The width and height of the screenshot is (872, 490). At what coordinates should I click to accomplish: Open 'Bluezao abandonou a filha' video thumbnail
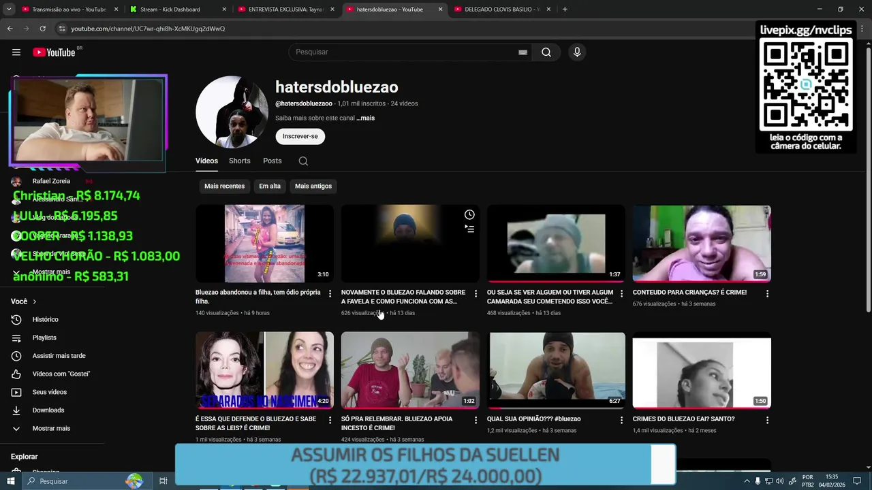(264, 244)
